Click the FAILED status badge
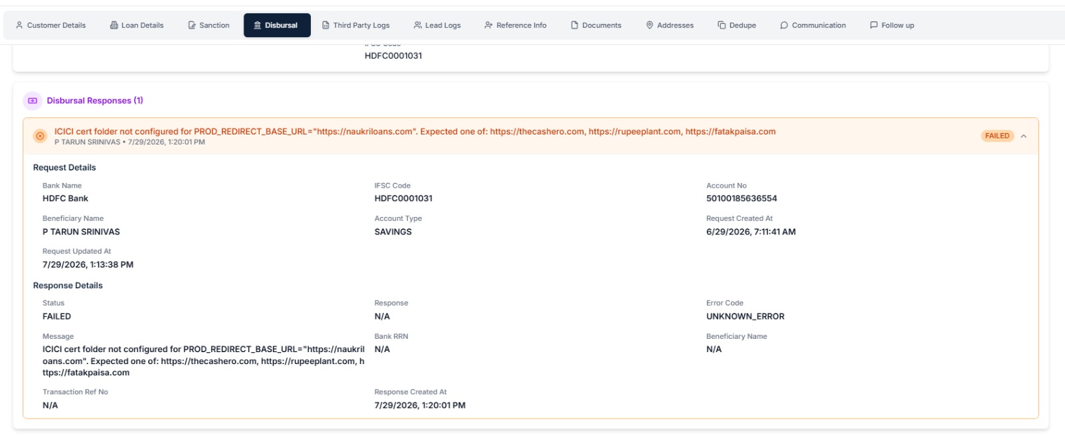The height and width of the screenshot is (436, 1065). click(x=997, y=136)
